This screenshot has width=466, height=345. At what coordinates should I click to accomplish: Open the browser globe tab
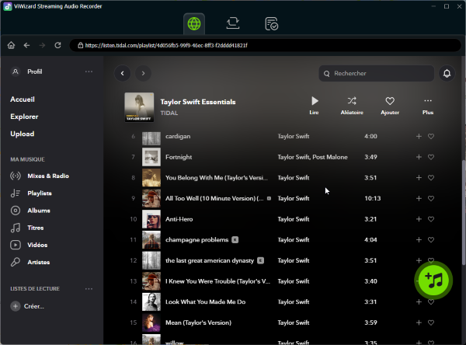click(x=194, y=24)
